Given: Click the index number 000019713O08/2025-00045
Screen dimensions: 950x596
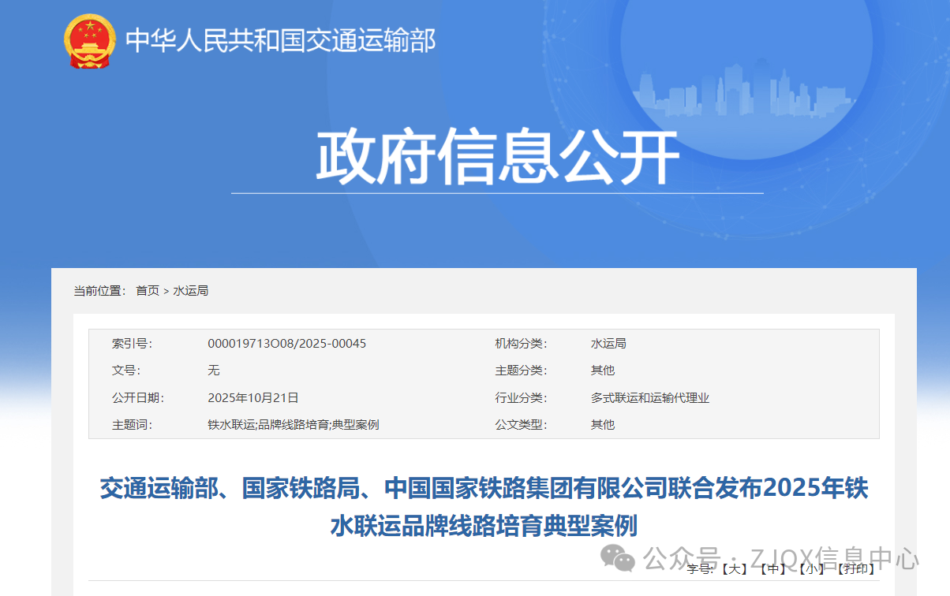Looking at the screenshot, I should pyautogui.click(x=286, y=344).
